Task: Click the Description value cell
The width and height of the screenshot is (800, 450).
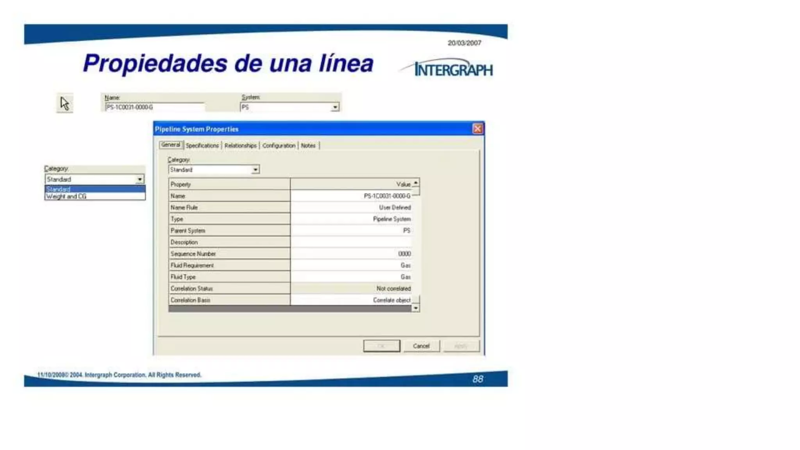Action: point(350,242)
